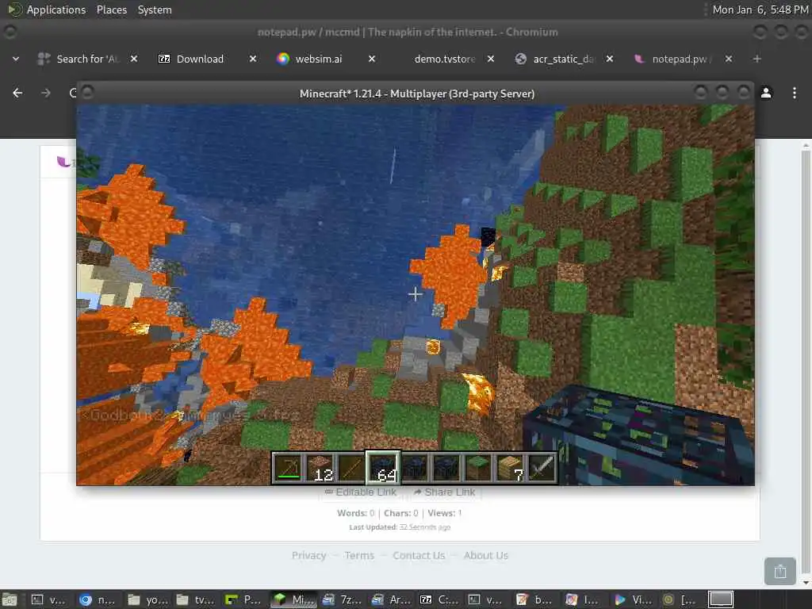Switch to the Minecraft "Mi..." taskbar item

[294, 599]
